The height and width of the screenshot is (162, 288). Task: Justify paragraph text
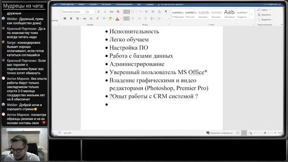145,18
